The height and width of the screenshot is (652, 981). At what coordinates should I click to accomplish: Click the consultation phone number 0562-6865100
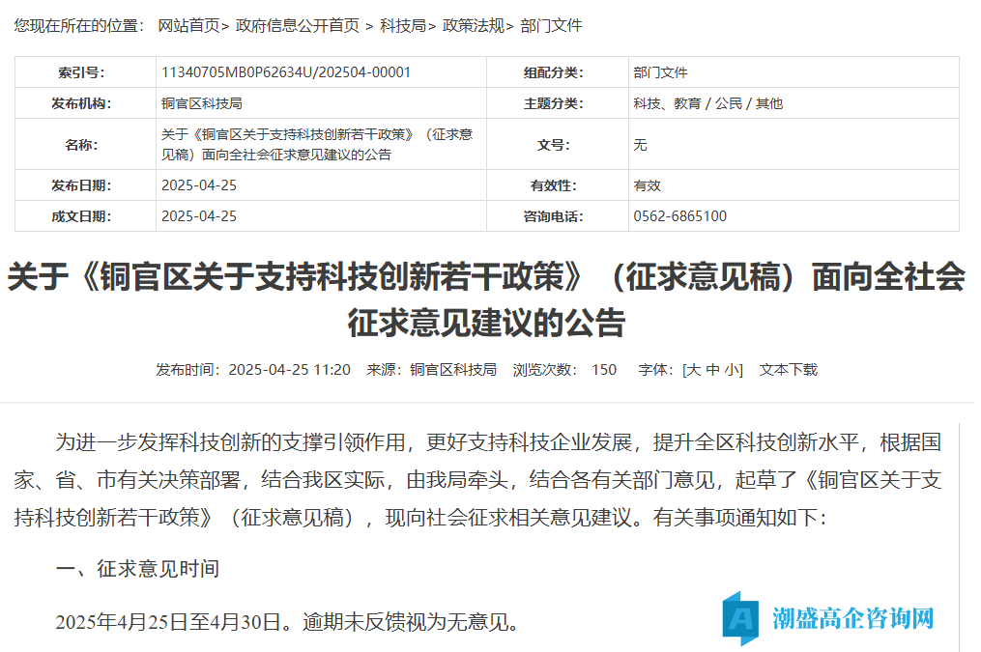click(x=679, y=216)
